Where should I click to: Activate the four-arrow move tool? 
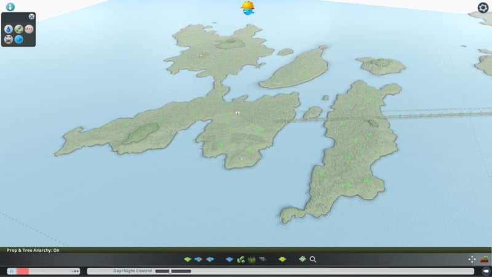472,259
